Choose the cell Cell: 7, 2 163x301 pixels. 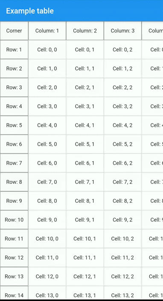point(122,182)
